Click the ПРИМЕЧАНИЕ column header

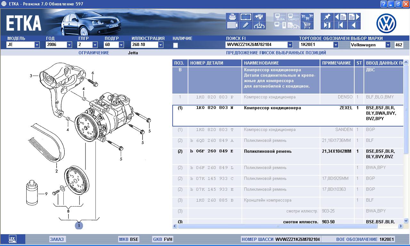337,63
